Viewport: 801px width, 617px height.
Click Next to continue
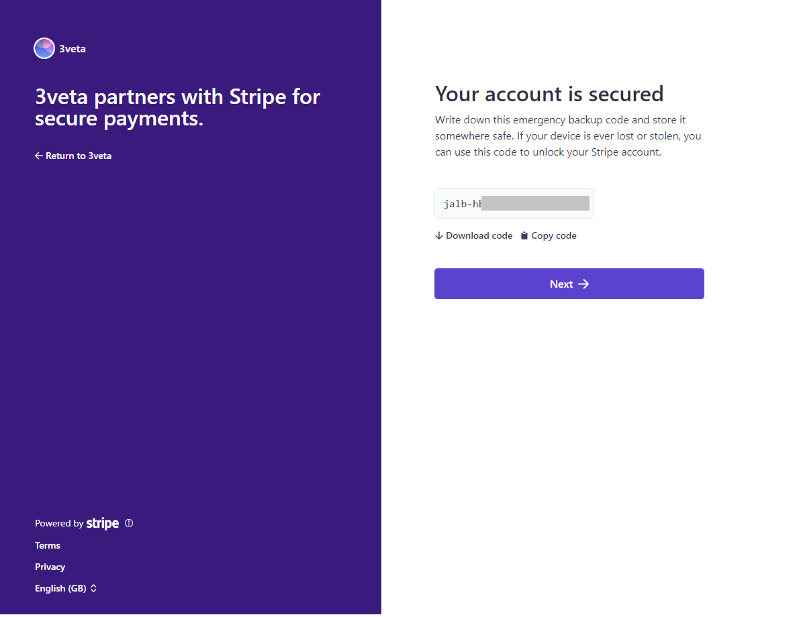(569, 284)
